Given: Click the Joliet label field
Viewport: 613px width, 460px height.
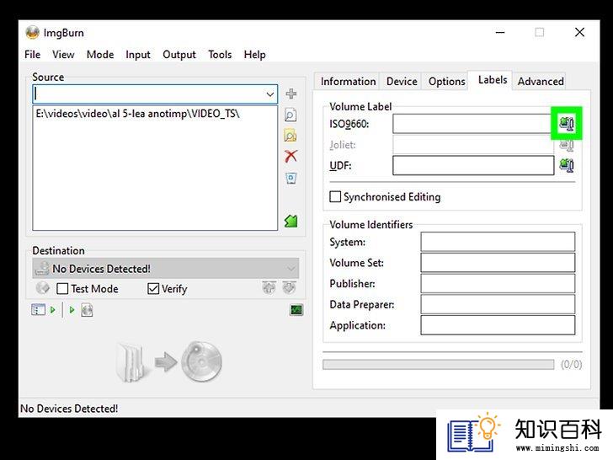Looking at the screenshot, I should click(473, 145).
